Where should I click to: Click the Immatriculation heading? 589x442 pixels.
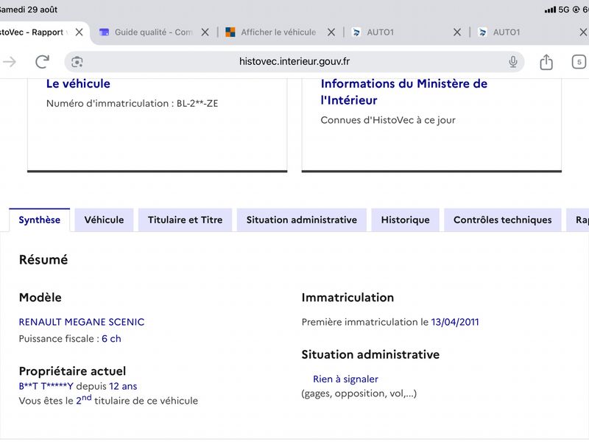coord(348,298)
